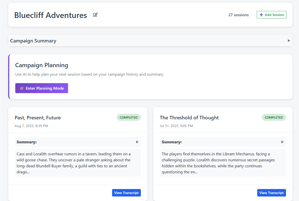
Task: Click the Add Session button
Action: 271,15
